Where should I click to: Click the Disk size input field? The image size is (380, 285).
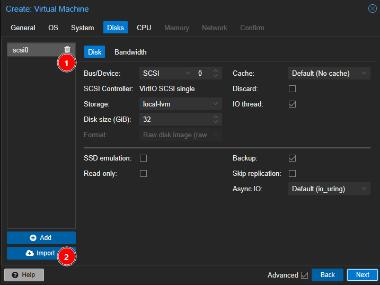tap(175, 120)
